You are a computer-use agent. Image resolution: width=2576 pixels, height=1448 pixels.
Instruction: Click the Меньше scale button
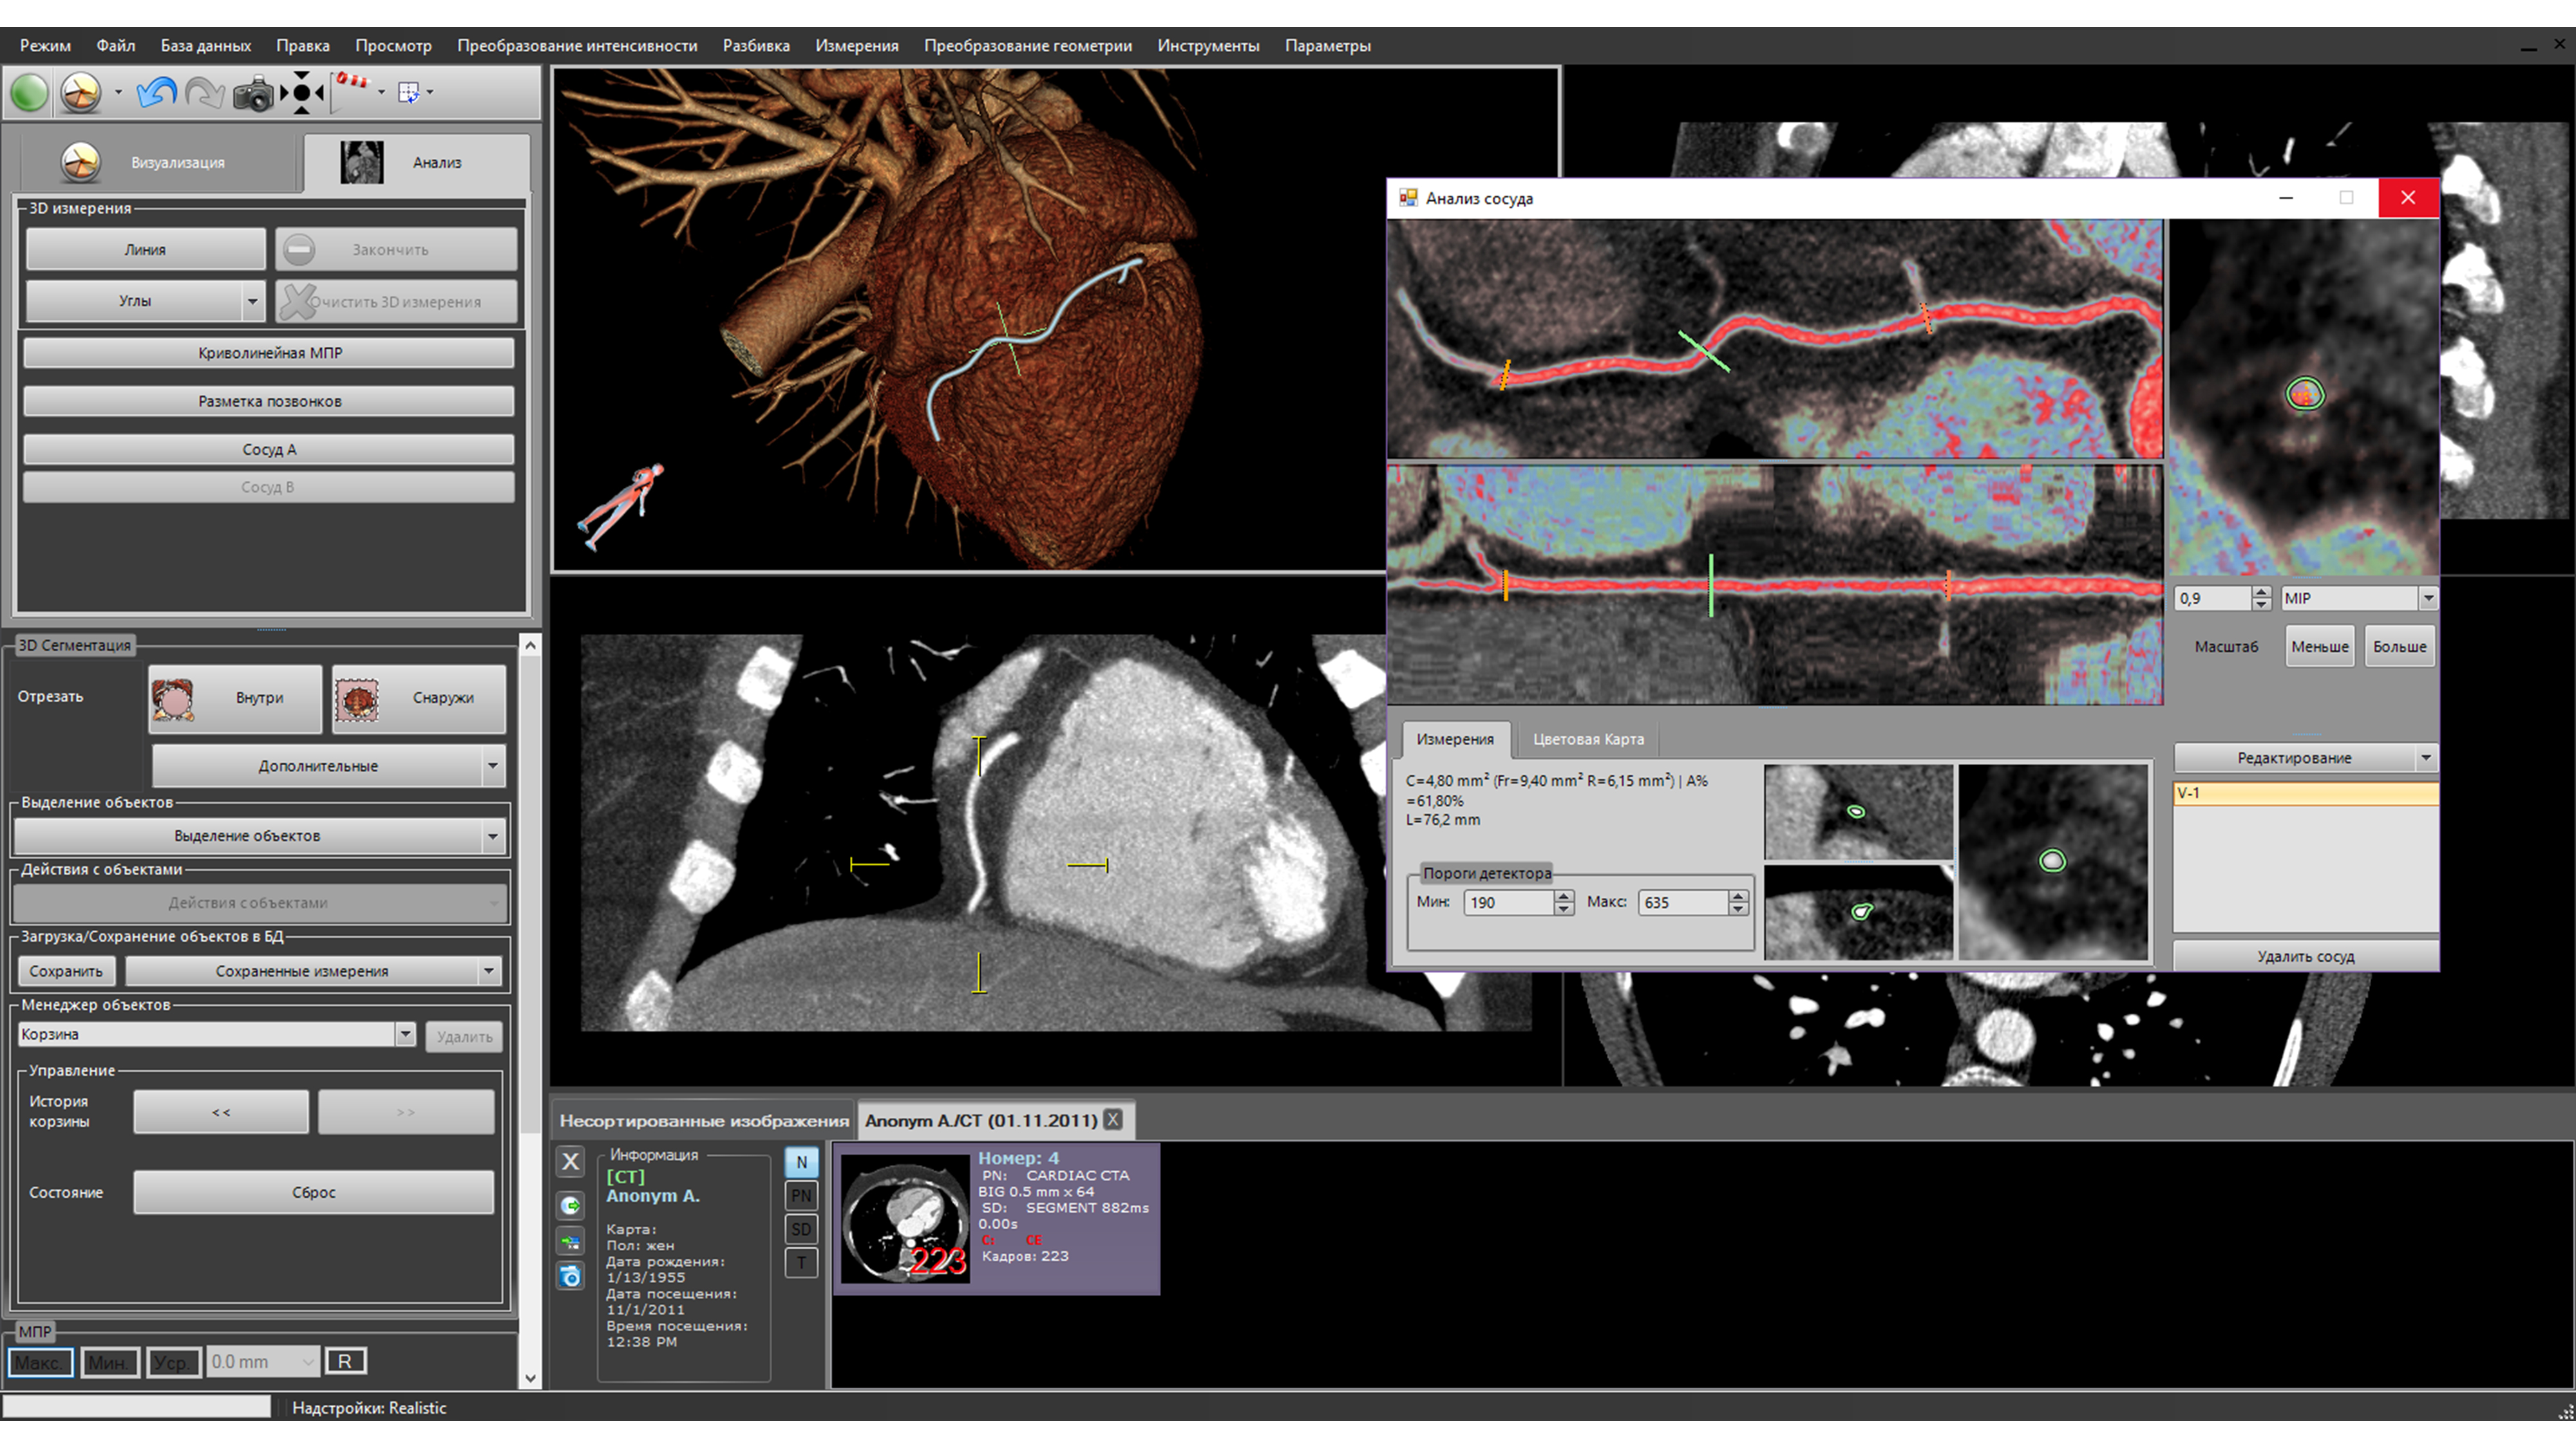click(2319, 647)
